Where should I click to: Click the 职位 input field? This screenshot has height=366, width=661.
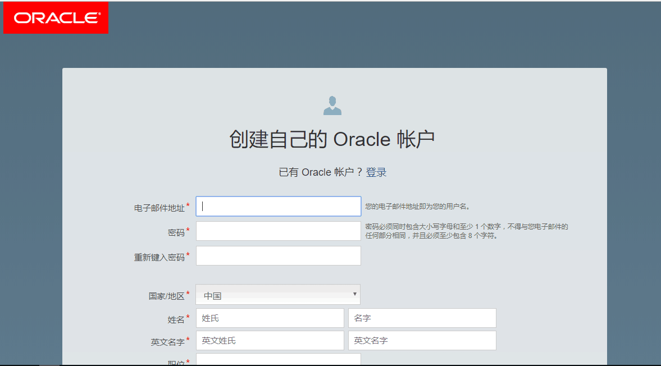[x=278, y=359]
